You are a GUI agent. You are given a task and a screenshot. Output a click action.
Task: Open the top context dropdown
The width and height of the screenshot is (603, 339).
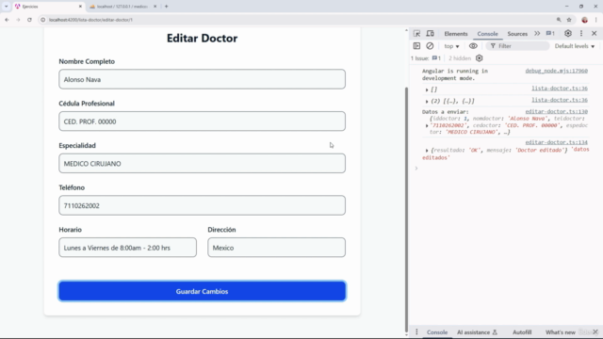click(451, 46)
